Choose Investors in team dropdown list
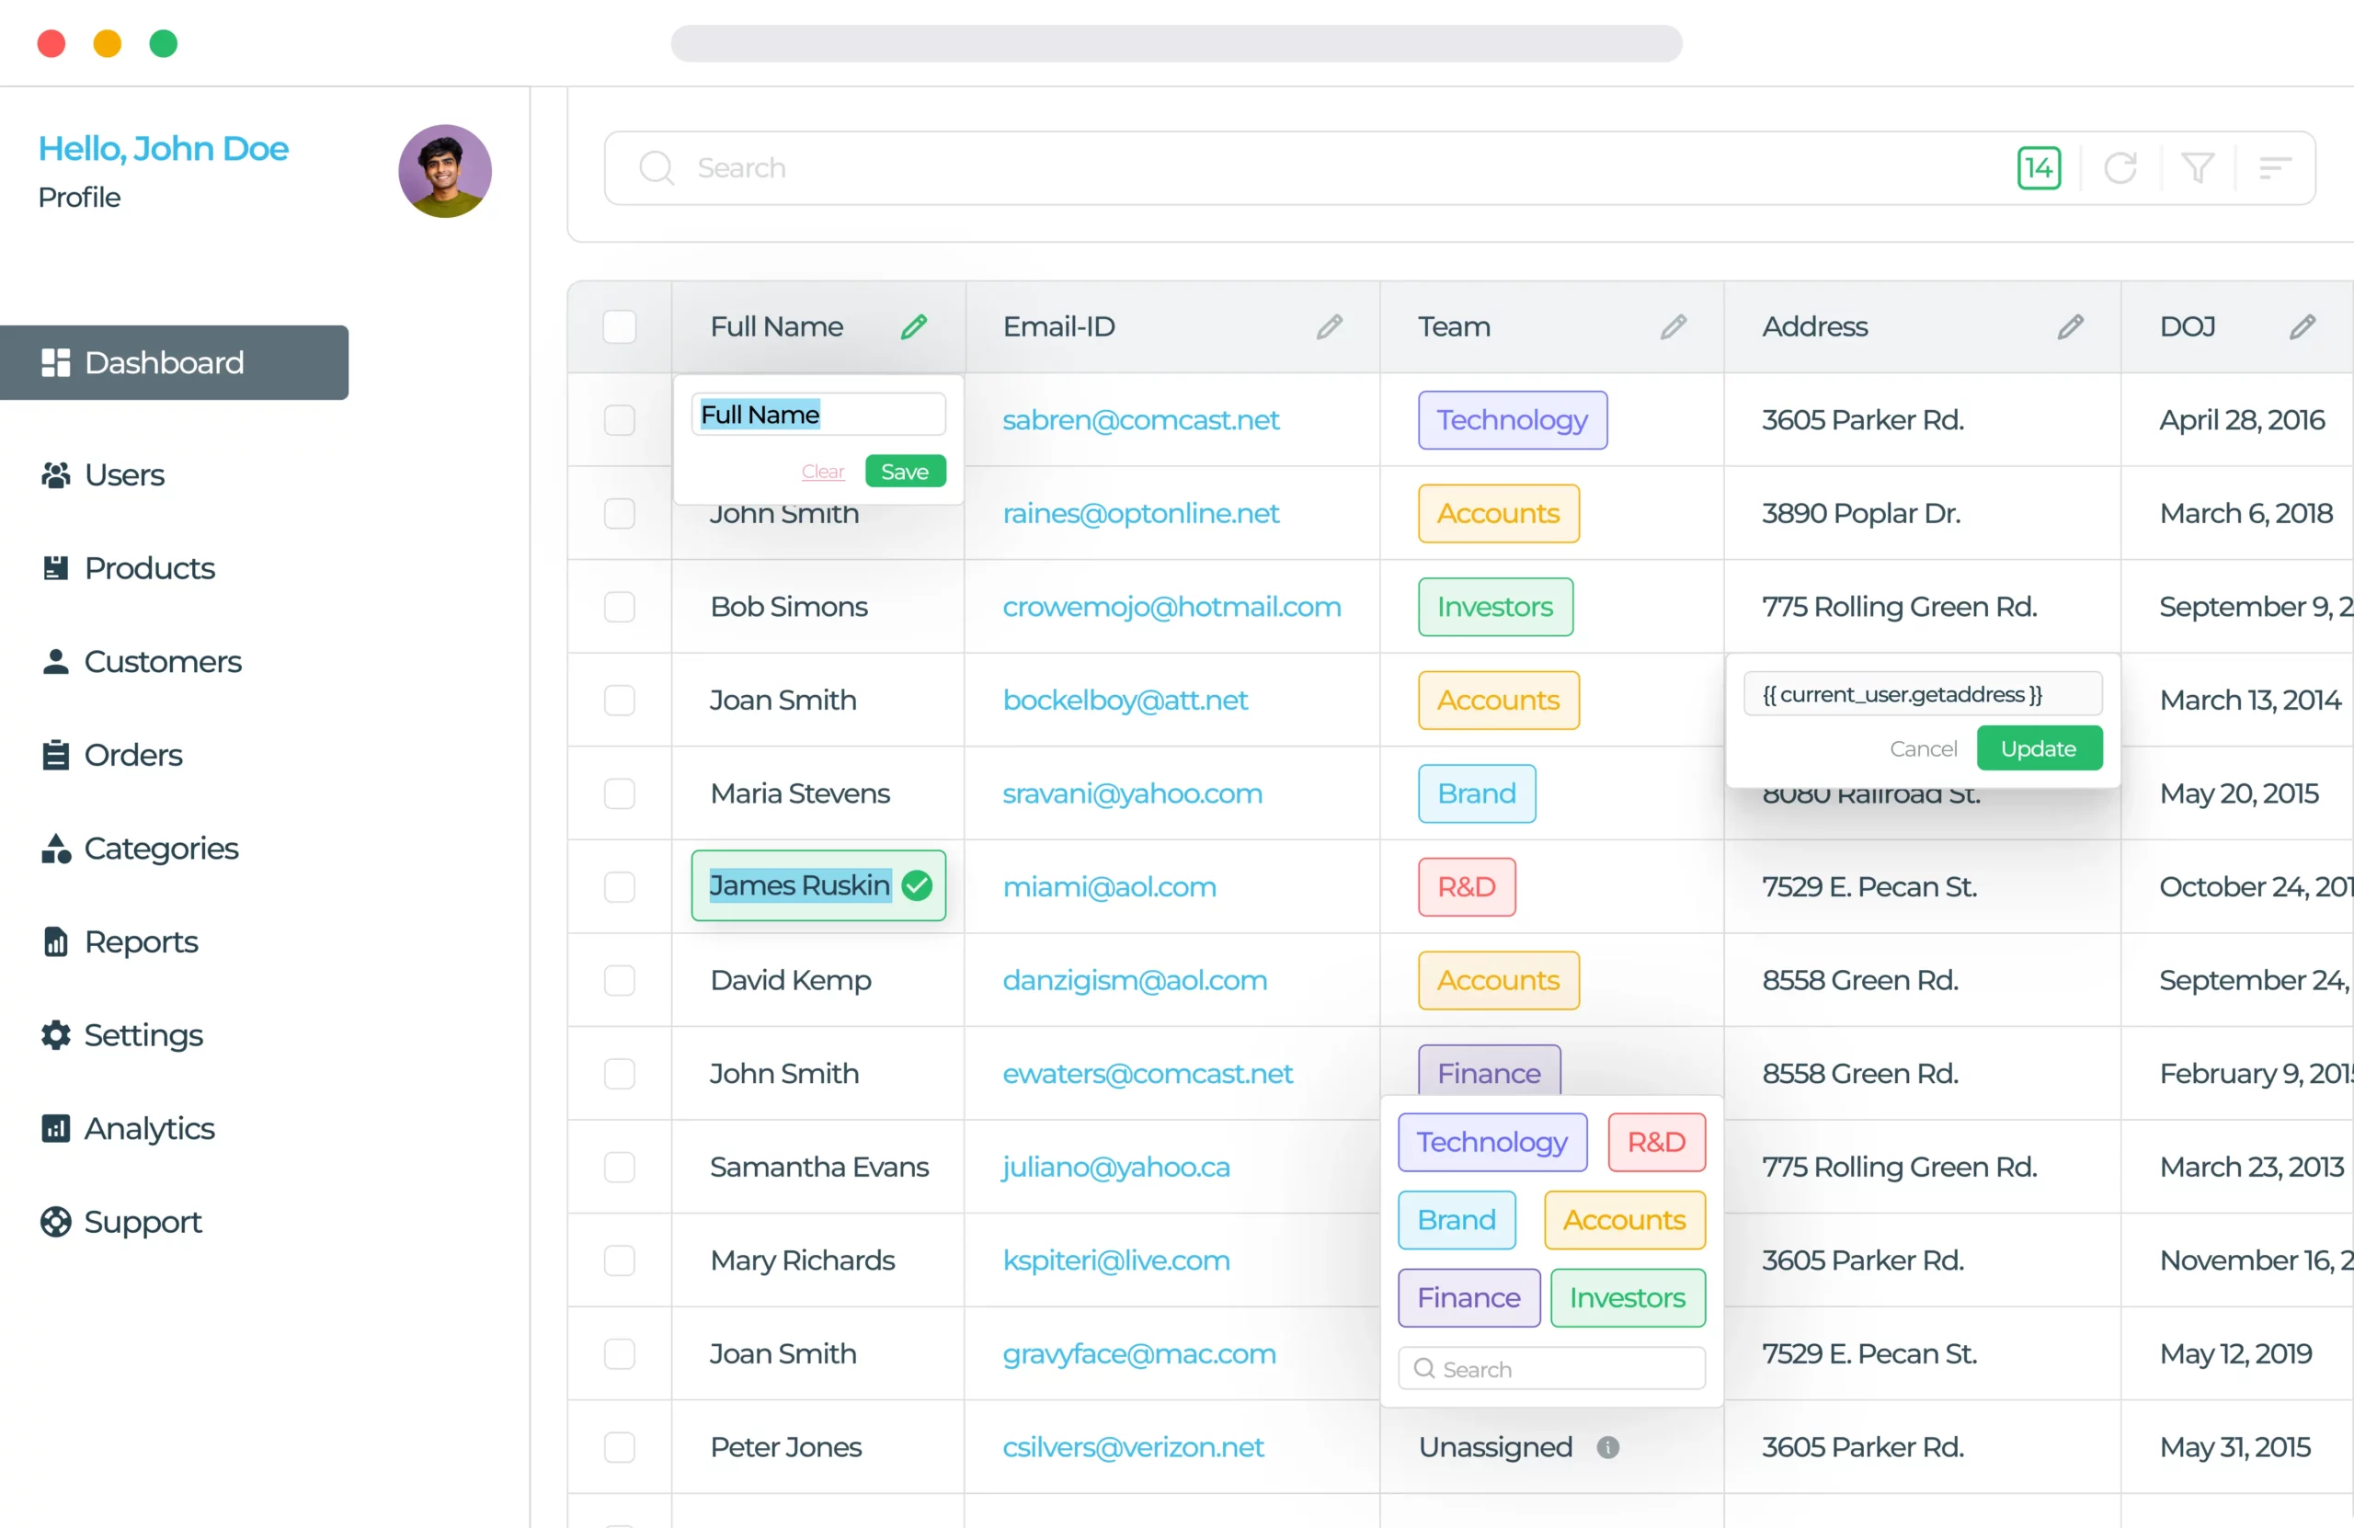2354x1528 pixels. (1627, 1296)
